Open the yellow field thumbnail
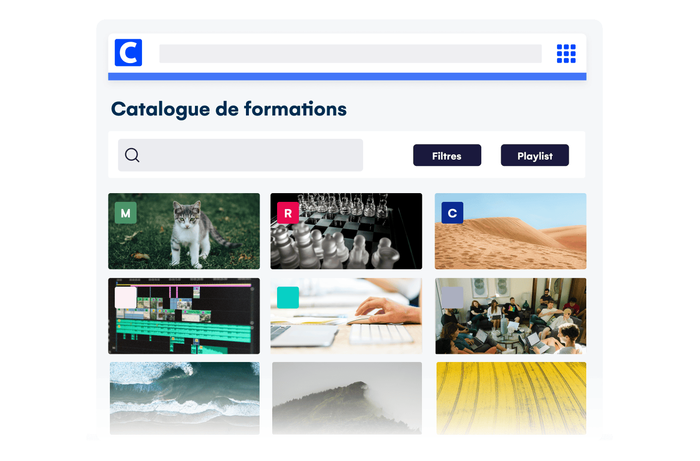The height and width of the screenshot is (461, 700). (511, 398)
